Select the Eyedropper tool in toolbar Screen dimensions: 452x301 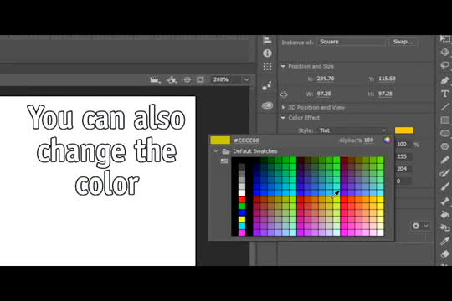click(444, 241)
